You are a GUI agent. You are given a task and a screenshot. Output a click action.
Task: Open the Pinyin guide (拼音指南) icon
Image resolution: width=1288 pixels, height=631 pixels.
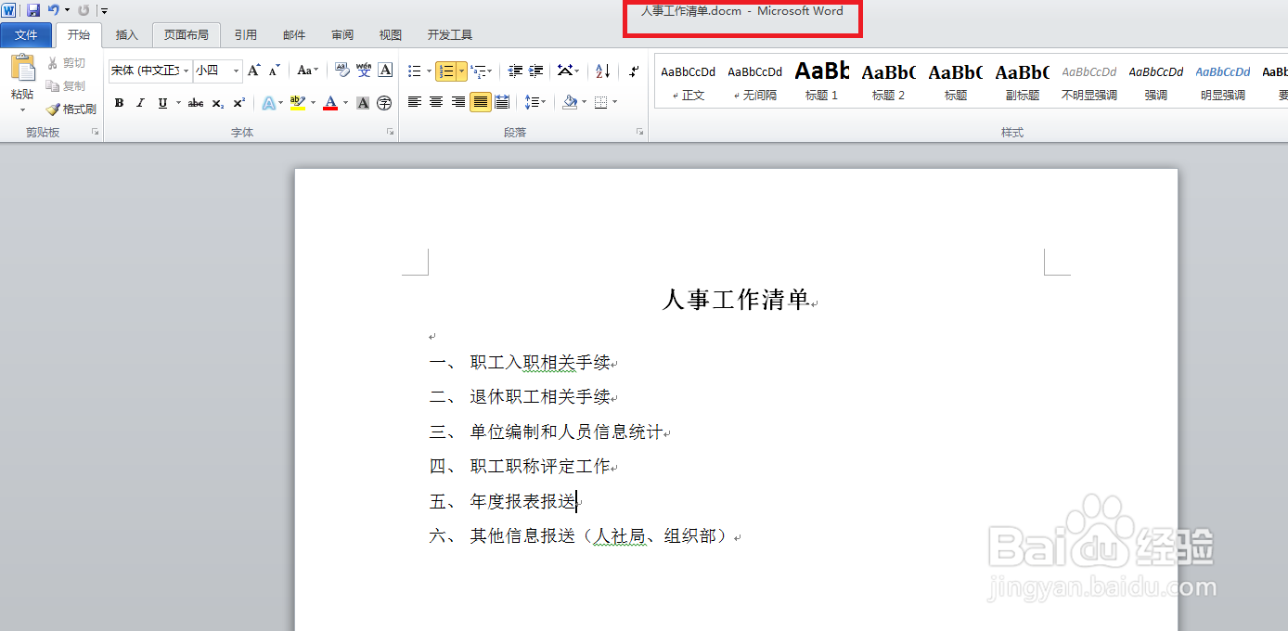pyautogui.click(x=364, y=71)
